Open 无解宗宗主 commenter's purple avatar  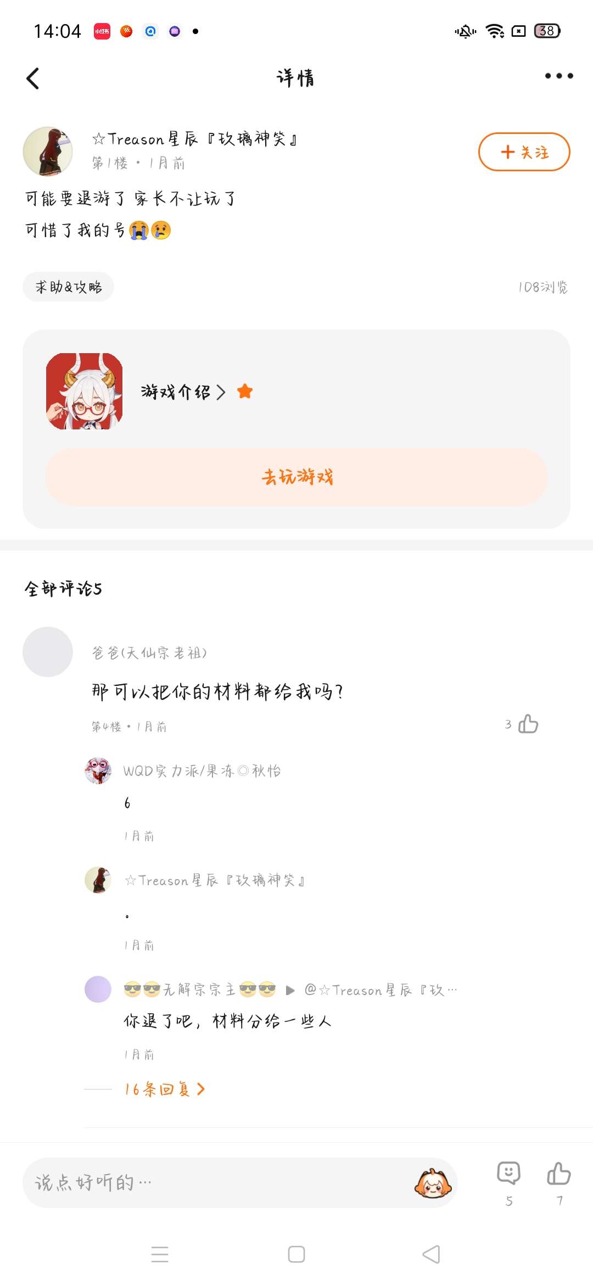[x=98, y=989]
